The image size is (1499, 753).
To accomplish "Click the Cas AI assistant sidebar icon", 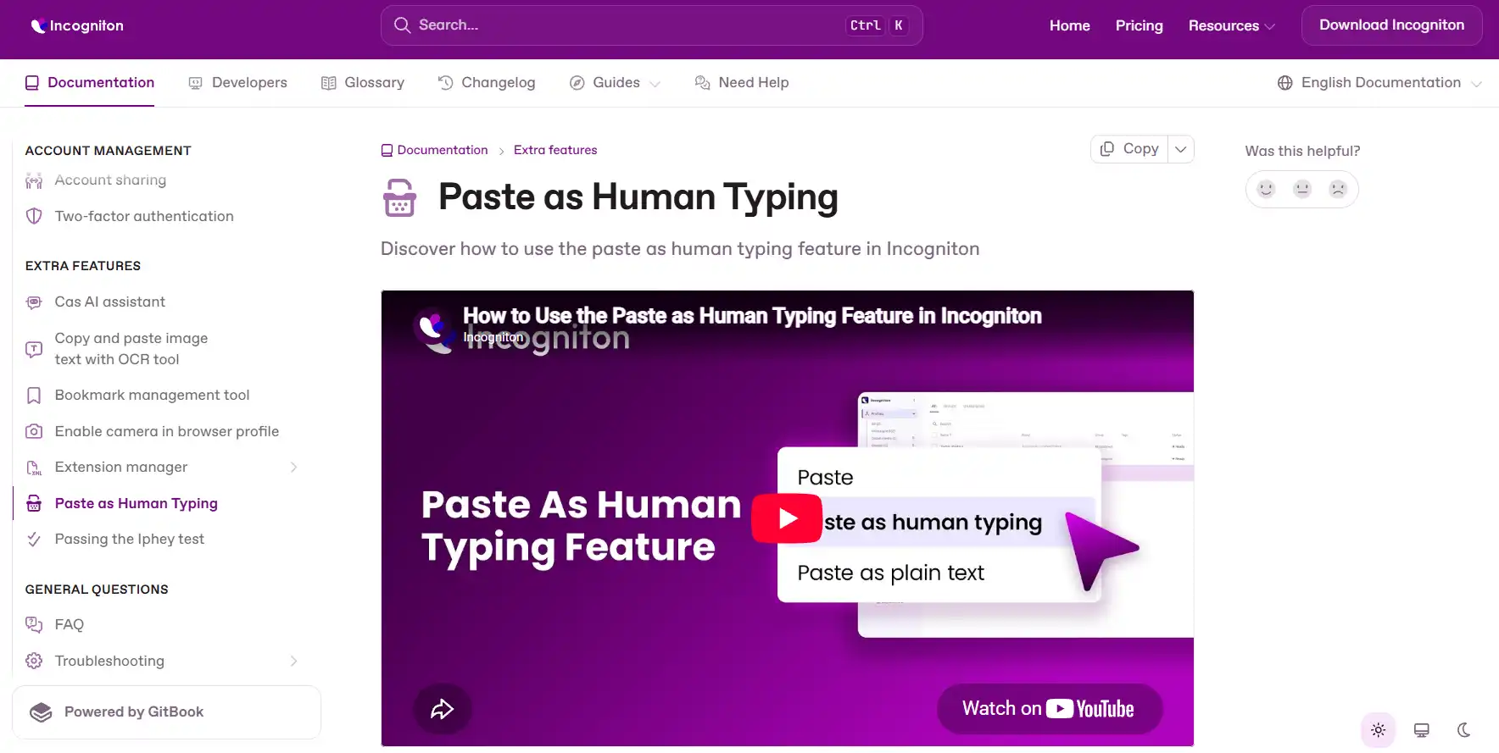I will point(34,302).
